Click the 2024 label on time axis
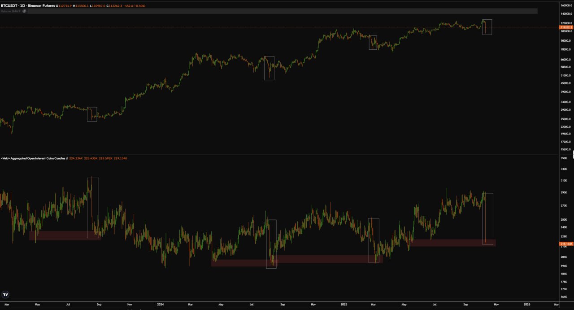 160,304
